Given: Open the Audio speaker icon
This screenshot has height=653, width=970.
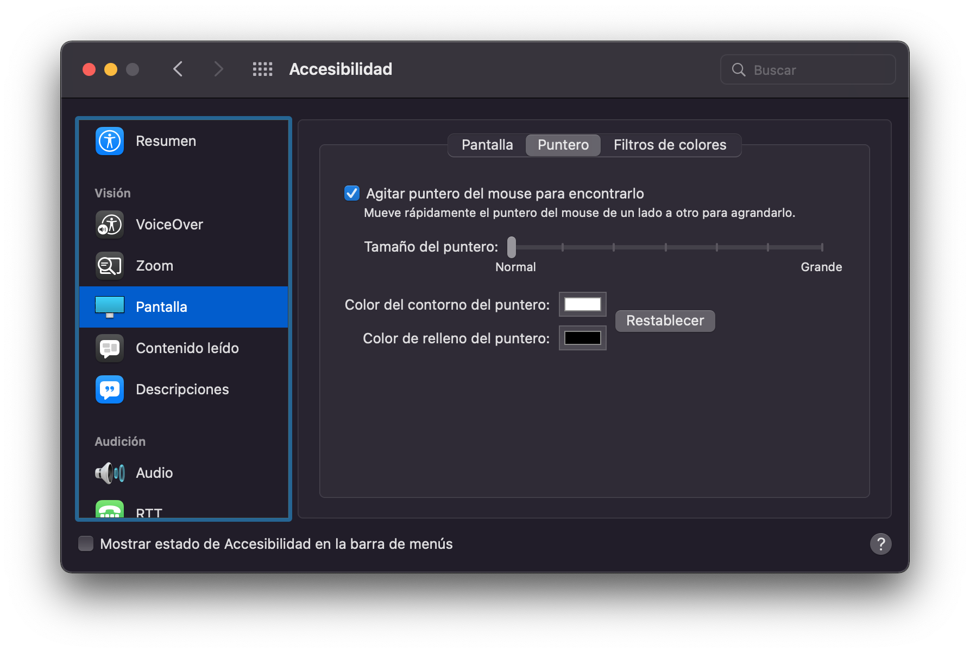Looking at the screenshot, I should coord(110,473).
